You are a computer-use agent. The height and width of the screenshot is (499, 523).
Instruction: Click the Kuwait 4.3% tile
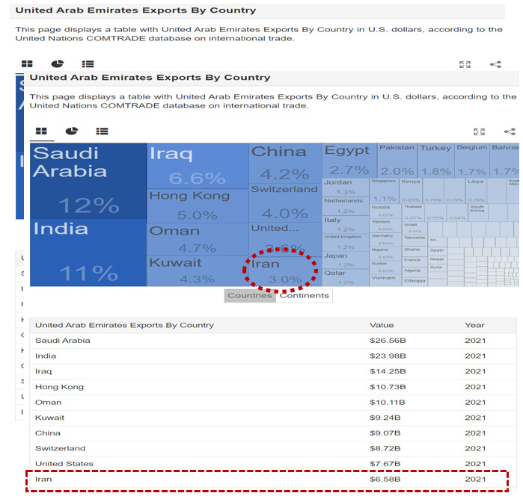point(198,271)
